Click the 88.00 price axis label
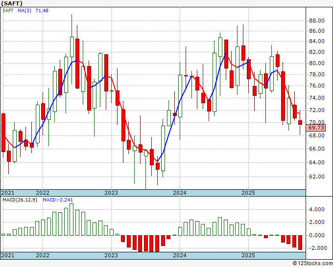The image size is (333, 267). (x=316, y=21)
